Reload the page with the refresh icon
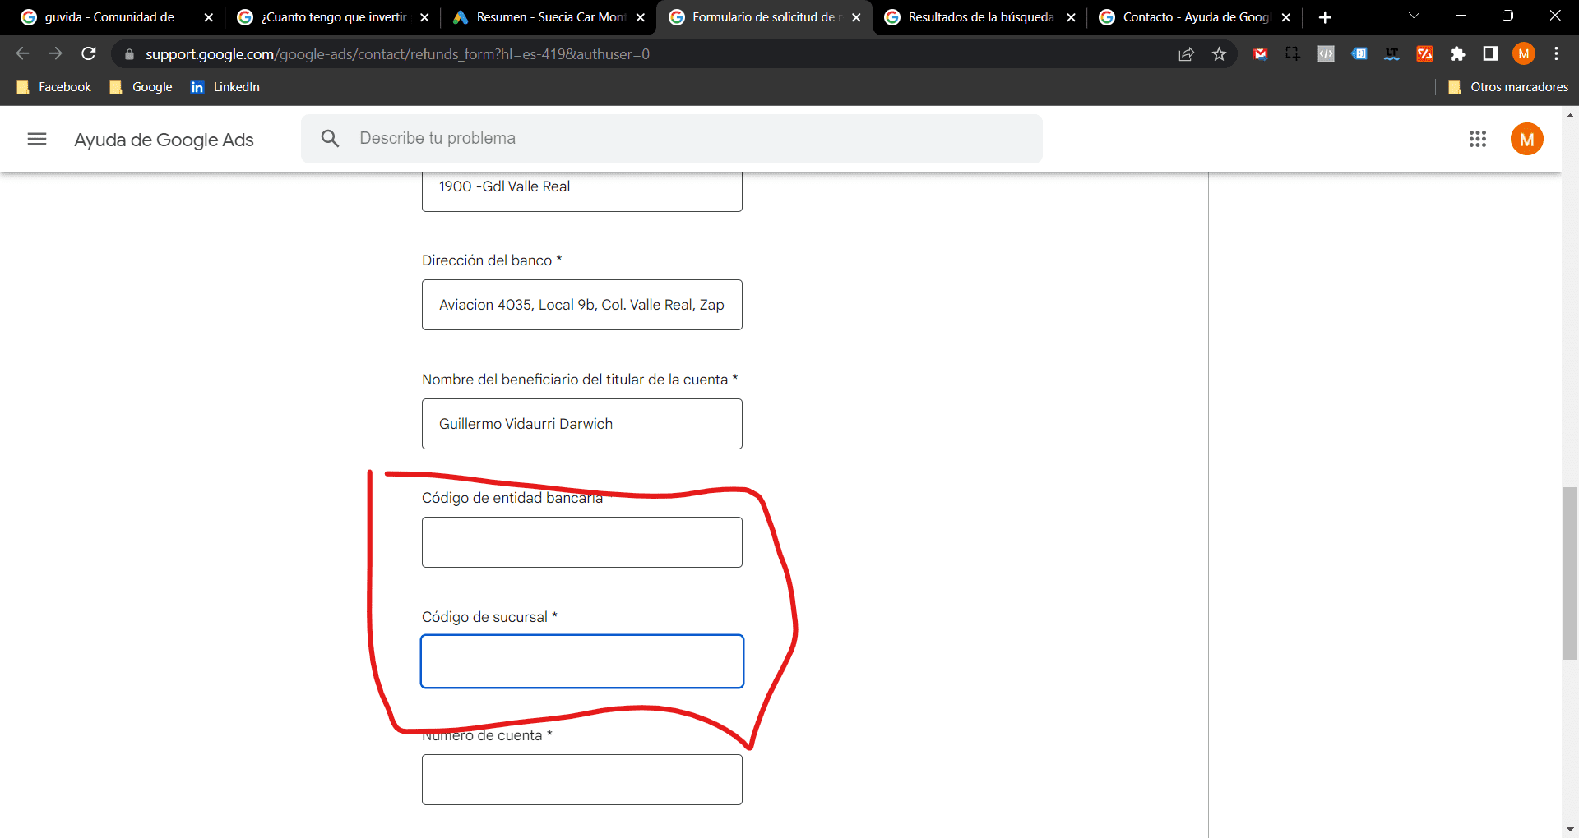This screenshot has height=838, width=1579. 89,54
